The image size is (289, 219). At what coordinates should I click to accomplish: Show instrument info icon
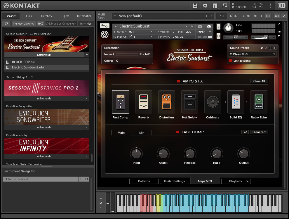click(x=209, y=27)
